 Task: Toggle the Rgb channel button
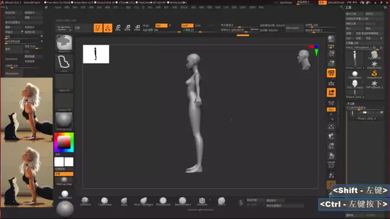tap(161, 25)
